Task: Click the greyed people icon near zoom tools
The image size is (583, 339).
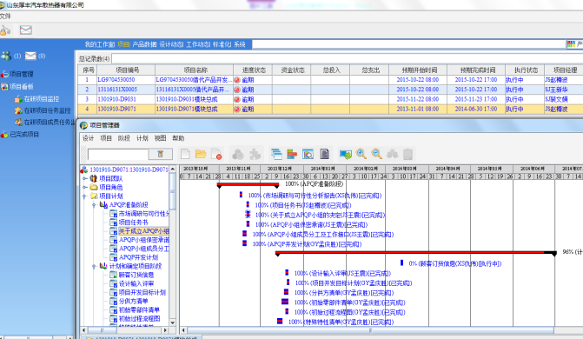Action: coord(392,154)
